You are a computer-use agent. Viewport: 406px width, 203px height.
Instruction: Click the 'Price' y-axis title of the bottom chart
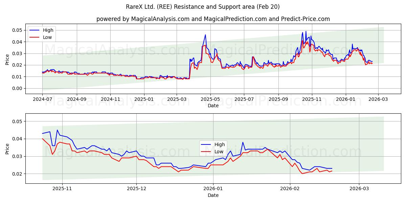pyautogui.click(x=7, y=149)
